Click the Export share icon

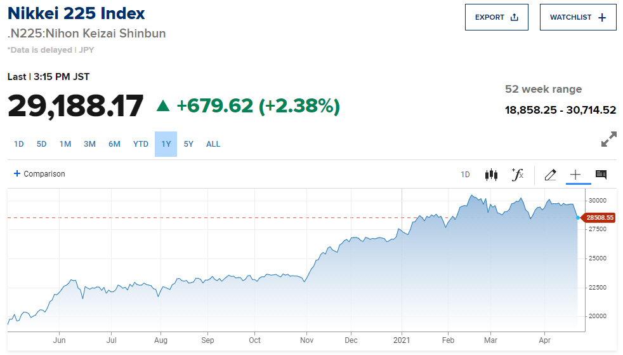pos(515,17)
